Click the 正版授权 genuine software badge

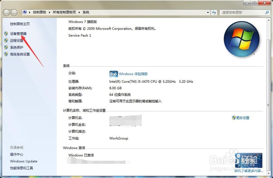(x=249, y=161)
